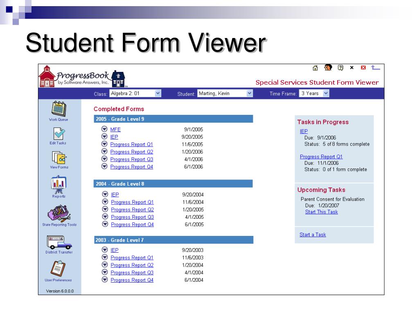Click the black X icon

352,67
